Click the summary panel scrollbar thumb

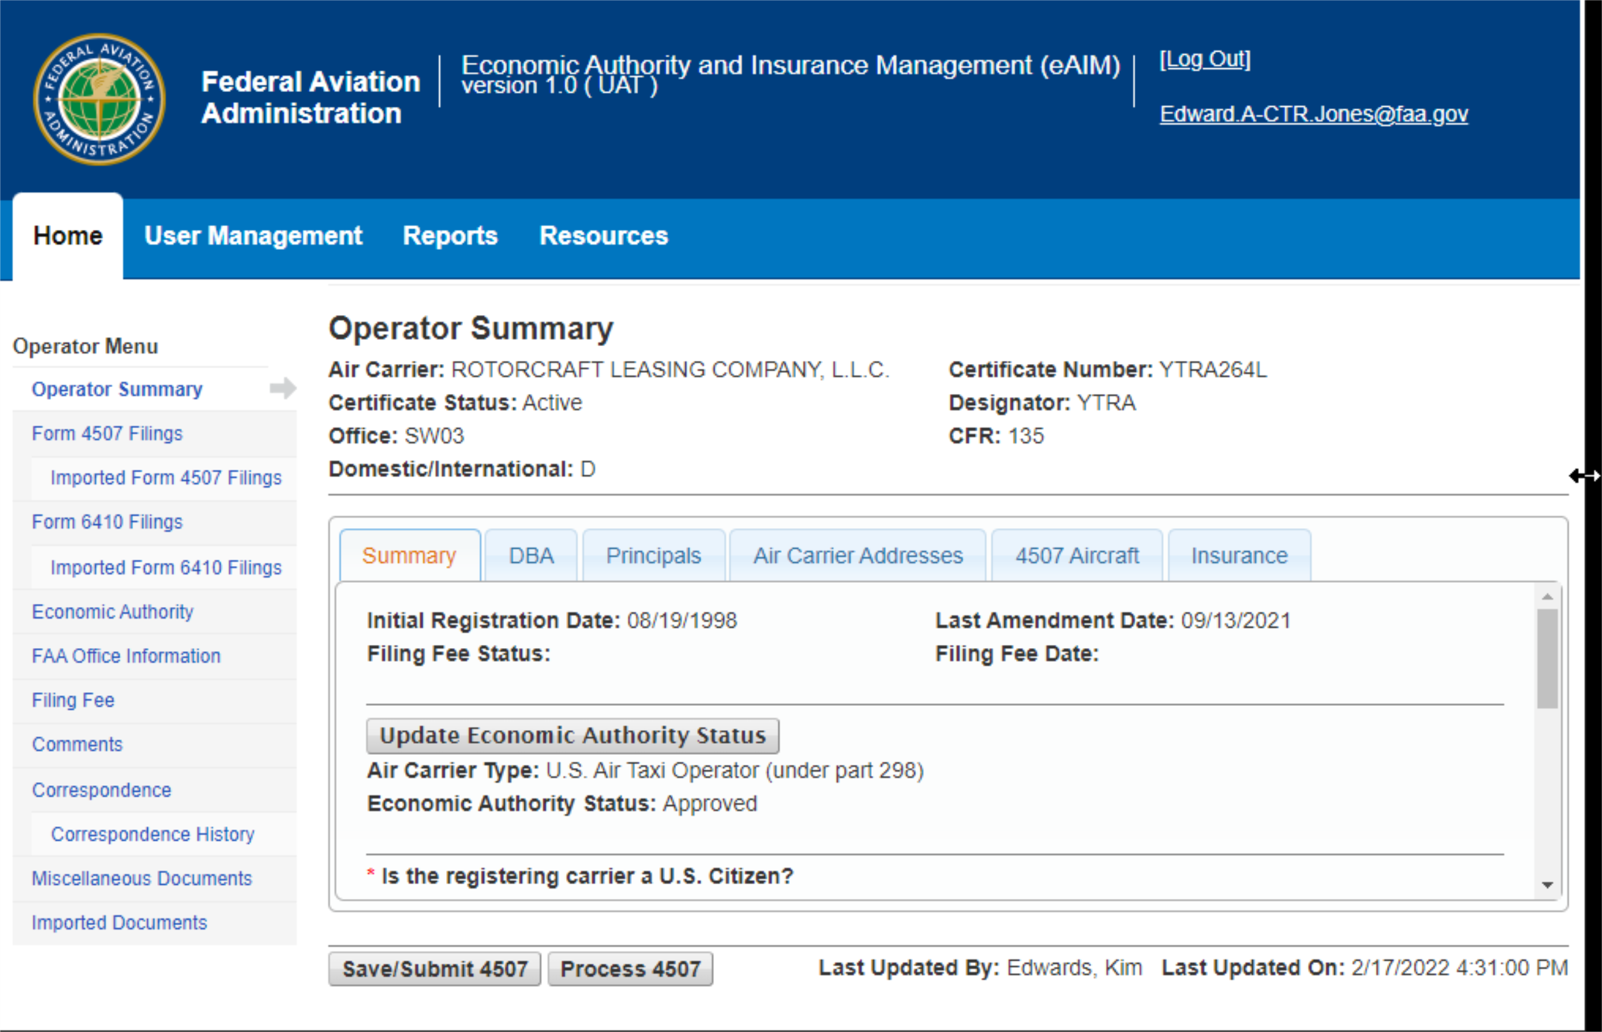pos(1548,659)
